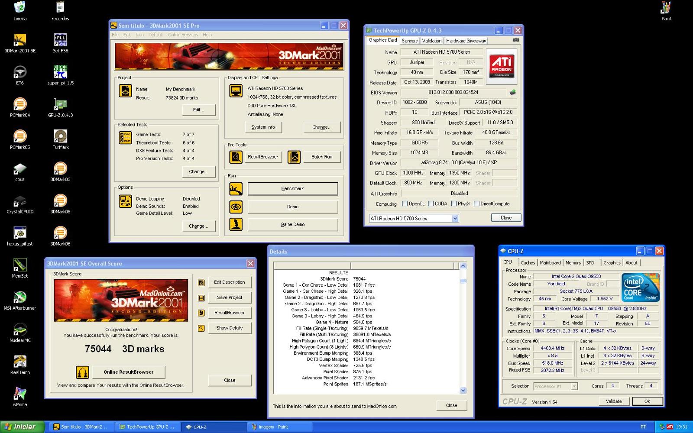Screen dimensions: 693x433
Task: Click the Edit Description button
Action: tap(230, 282)
